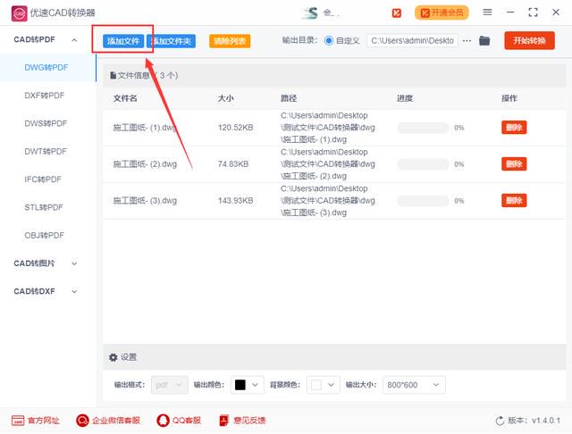Expand the CAD转图片 section
The image size is (572, 434).
[74, 263]
